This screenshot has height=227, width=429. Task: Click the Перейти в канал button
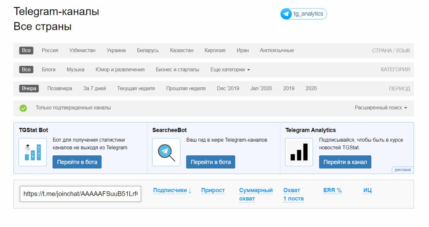[x=345, y=162]
